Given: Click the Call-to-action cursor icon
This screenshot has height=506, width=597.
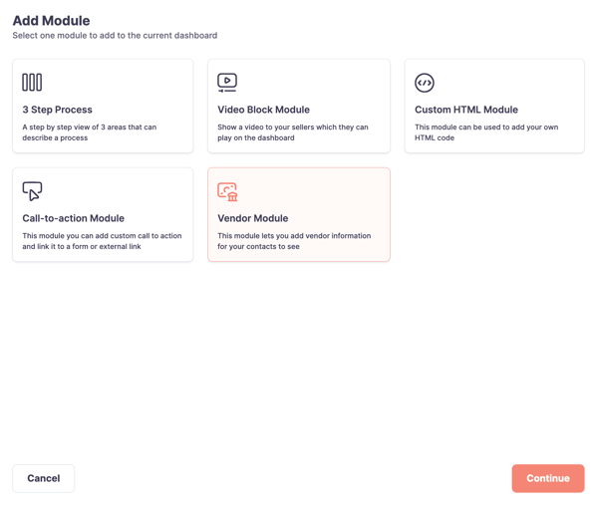Looking at the screenshot, I should click(32, 191).
